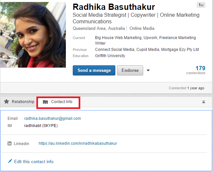Click the 1st degree connection badge
Image resolution: width=213 pixels, height=172 pixels.
point(201,5)
